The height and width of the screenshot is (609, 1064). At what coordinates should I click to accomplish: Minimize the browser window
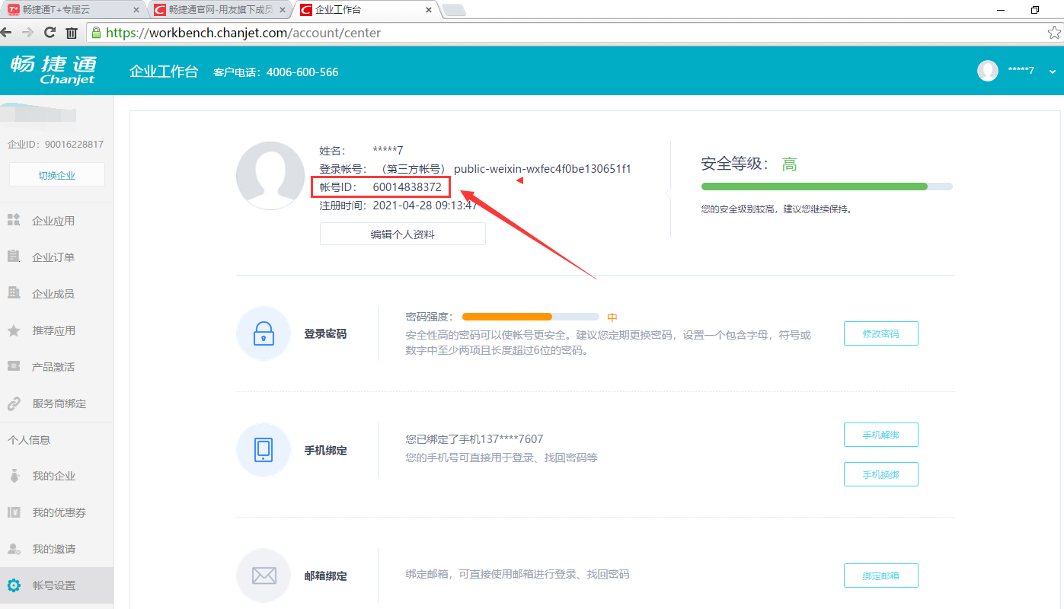(x=1000, y=10)
